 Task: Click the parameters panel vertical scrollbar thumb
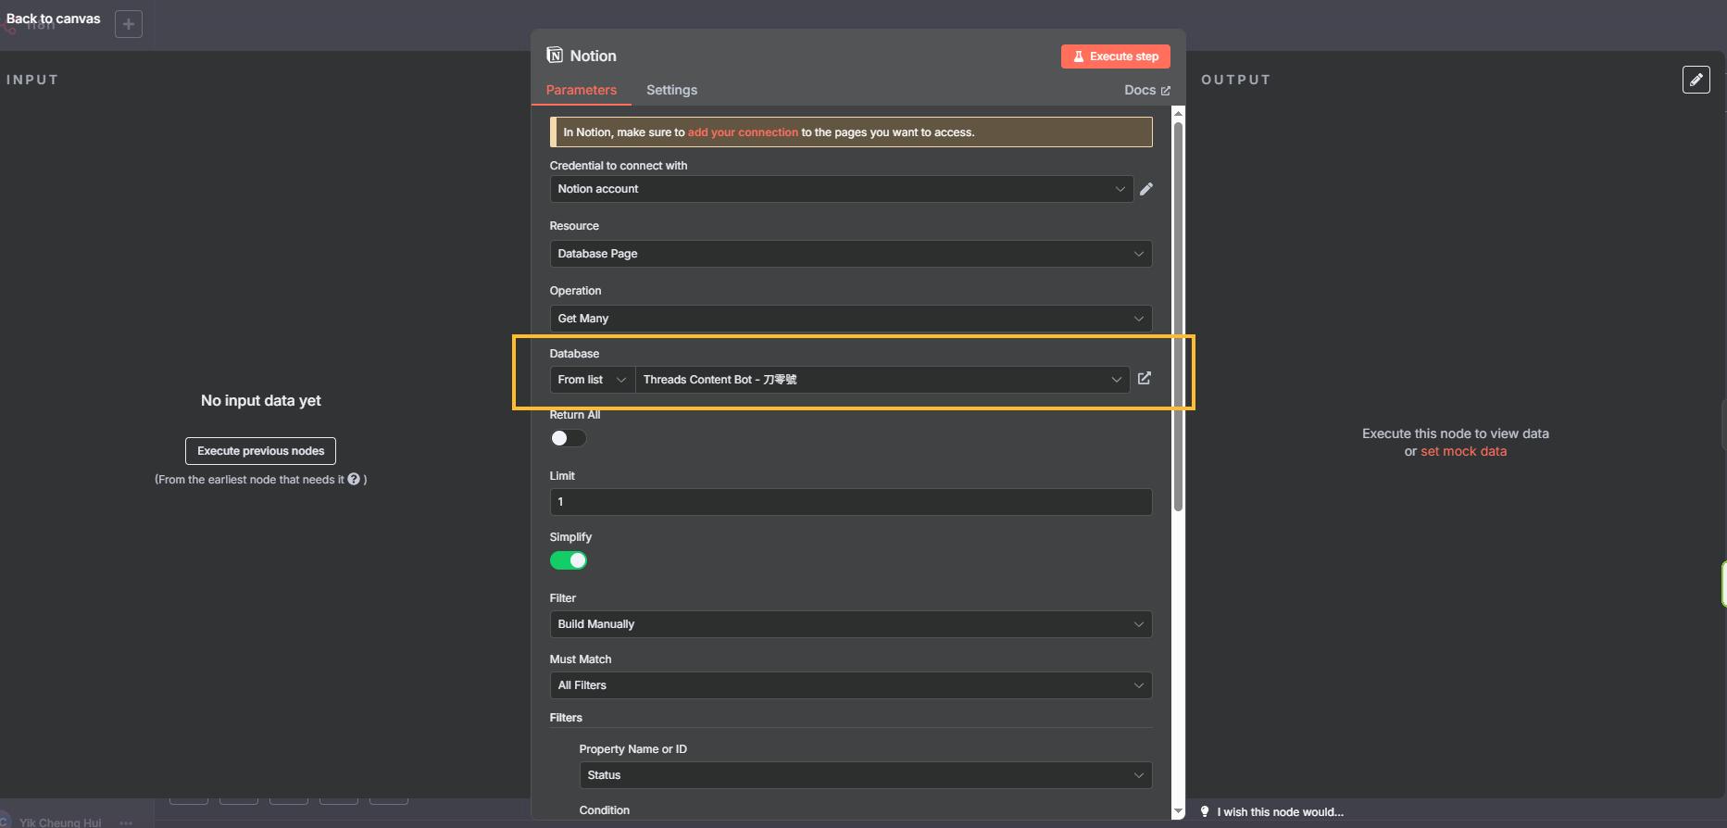point(1178,315)
